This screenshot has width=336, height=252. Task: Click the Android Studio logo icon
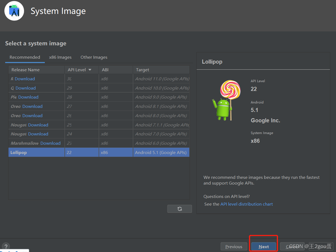pyautogui.click(x=14, y=11)
